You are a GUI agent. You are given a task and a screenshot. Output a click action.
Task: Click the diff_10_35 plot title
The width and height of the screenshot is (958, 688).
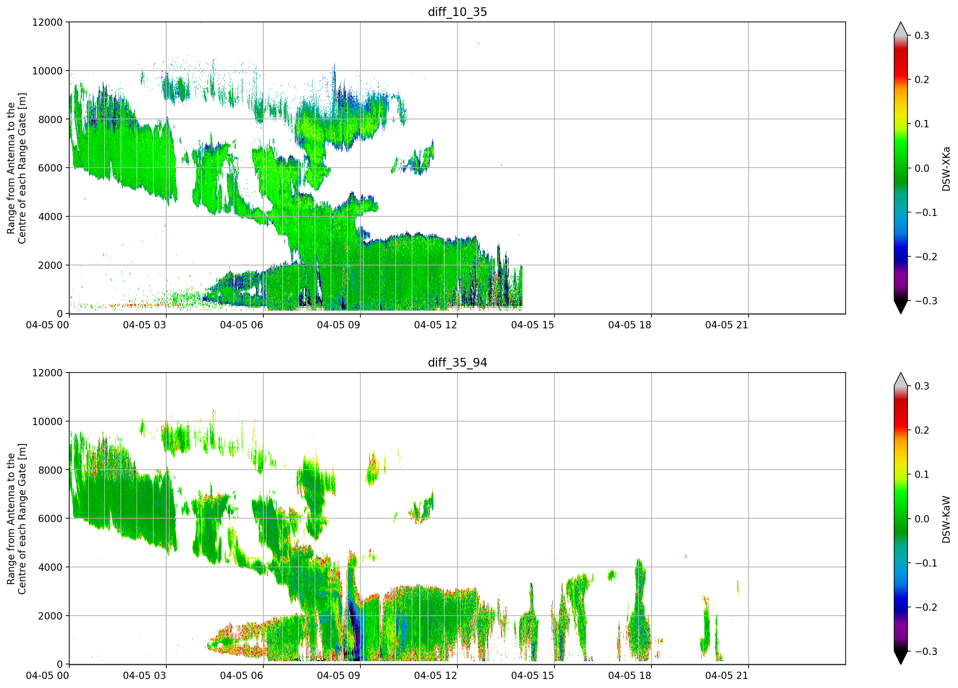click(x=457, y=12)
